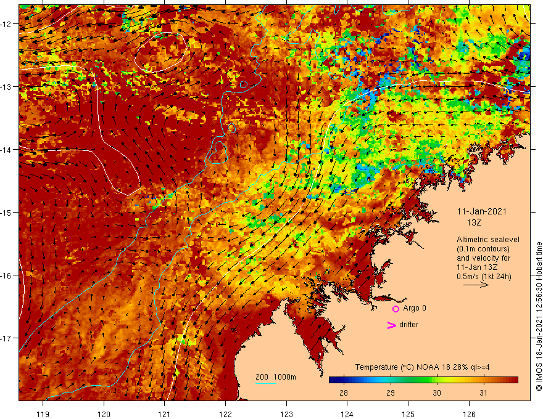Screen dimensions: 543x419
Task: Click the color bar tick label '28'
Action: (344, 393)
